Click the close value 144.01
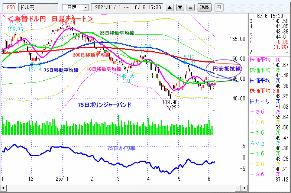The width and height of the screenshot is (291, 193). (x=281, y=37)
